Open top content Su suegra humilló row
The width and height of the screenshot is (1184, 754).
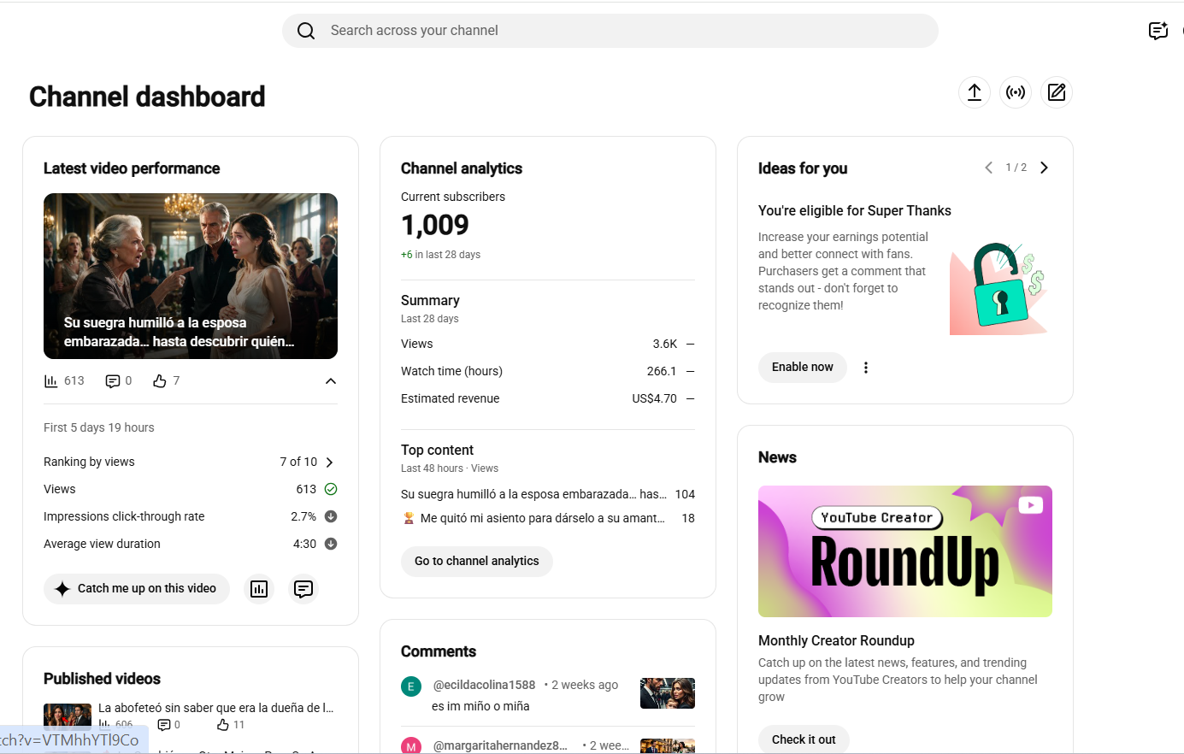pos(548,494)
